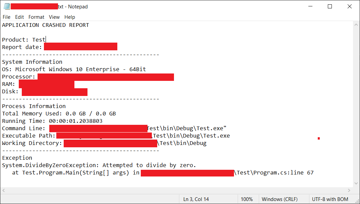Place cursor in APPLICATION CRASHED REPORT heading

(x=46, y=25)
